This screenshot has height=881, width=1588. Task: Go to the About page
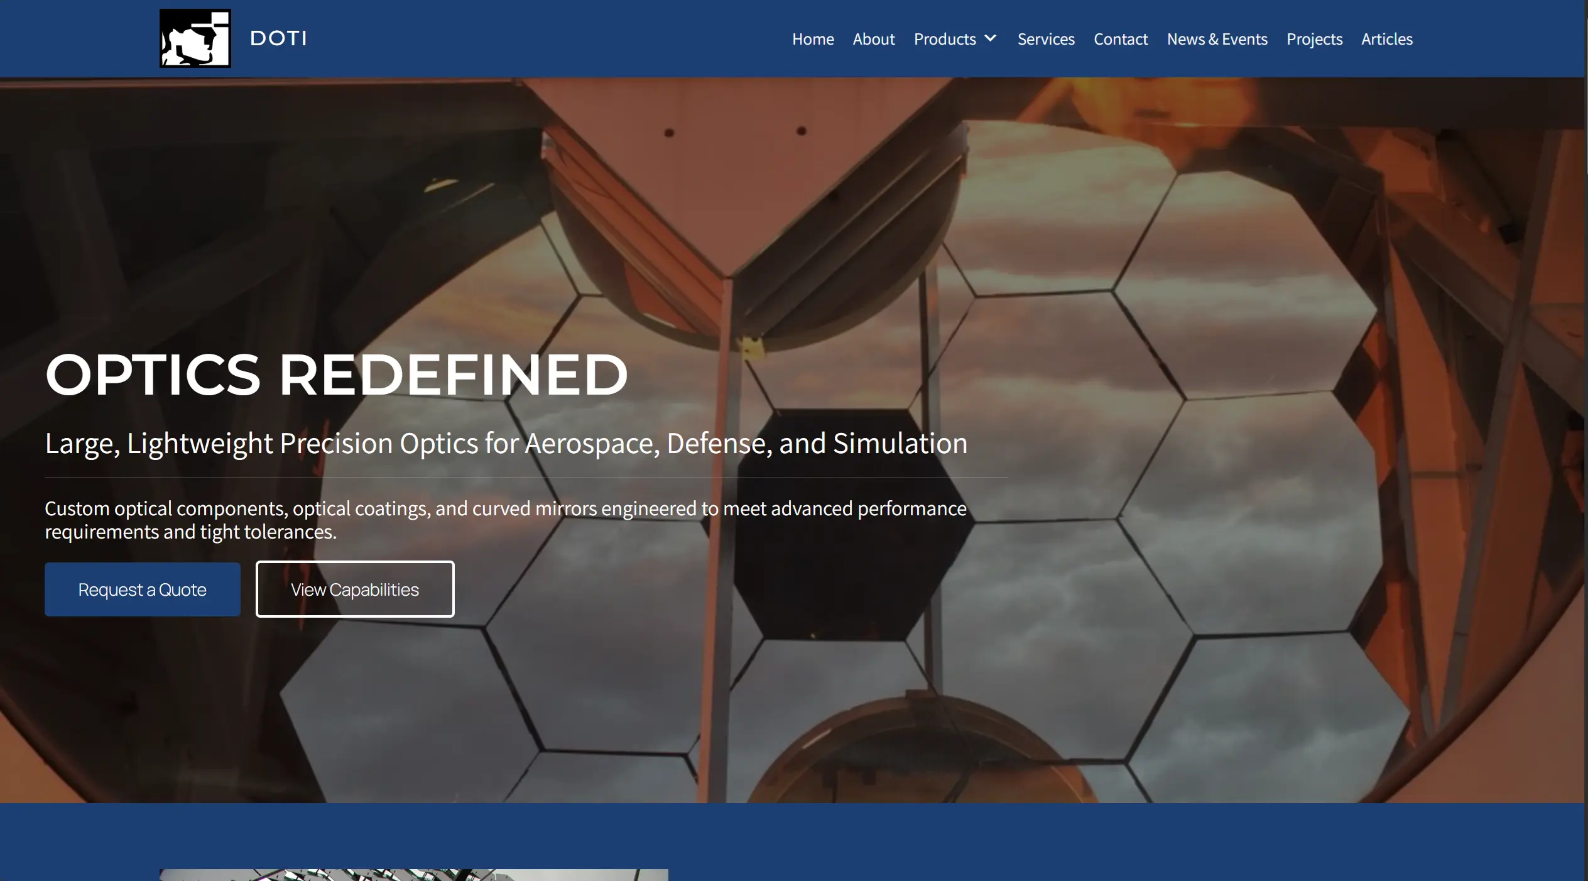click(x=874, y=39)
